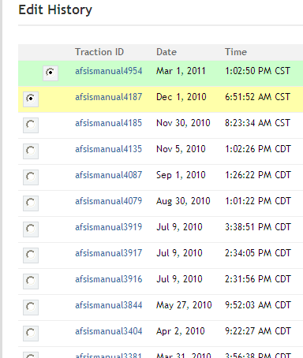This screenshot has width=303, height=358.
Task: Open the afsismanual4087 link
Action: (x=109, y=175)
